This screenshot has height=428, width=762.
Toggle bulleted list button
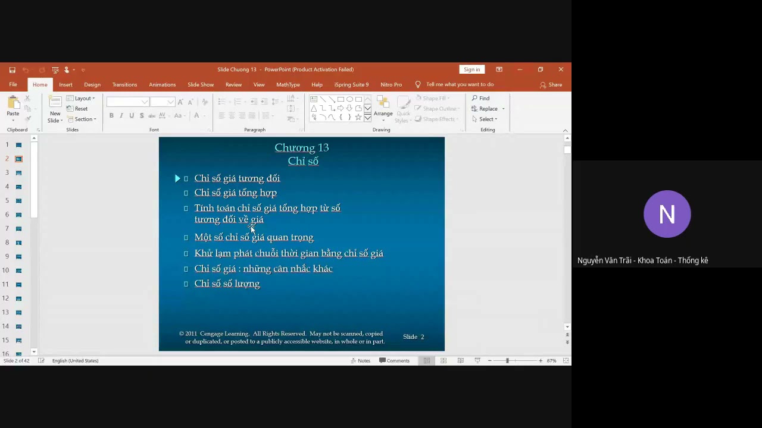click(223, 102)
